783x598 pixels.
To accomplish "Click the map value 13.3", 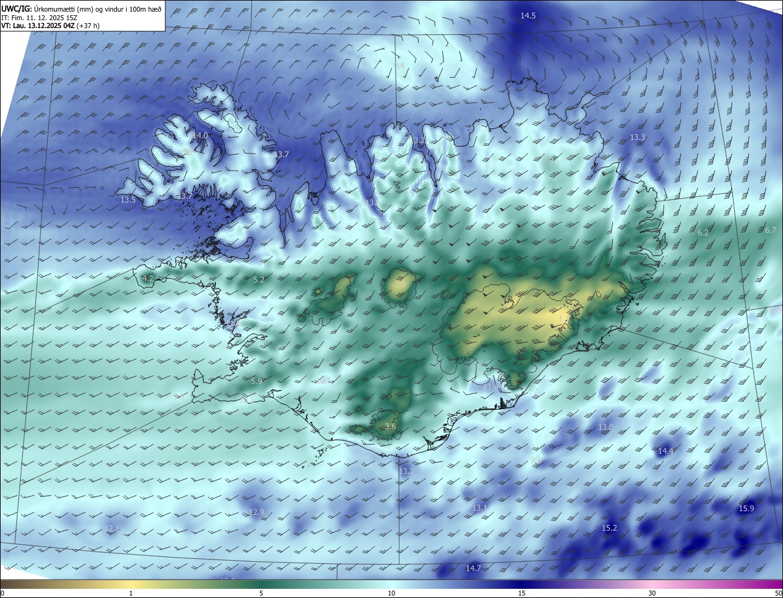I will [637, 138].
